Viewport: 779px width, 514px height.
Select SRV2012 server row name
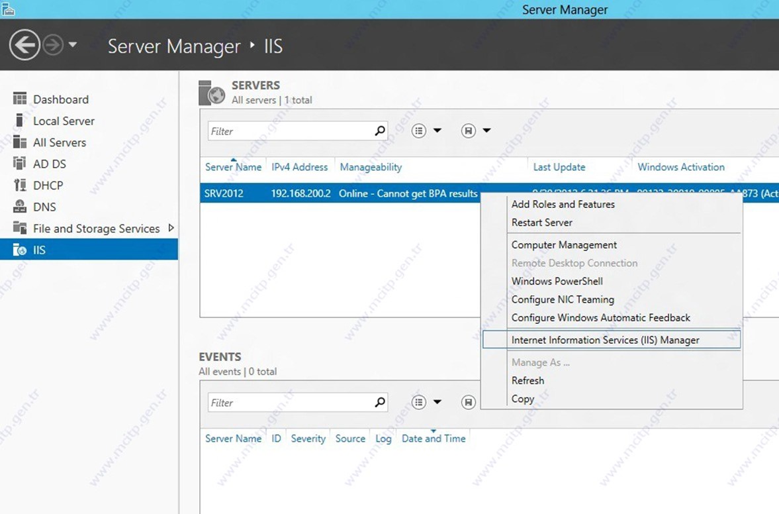pos(224,194)
